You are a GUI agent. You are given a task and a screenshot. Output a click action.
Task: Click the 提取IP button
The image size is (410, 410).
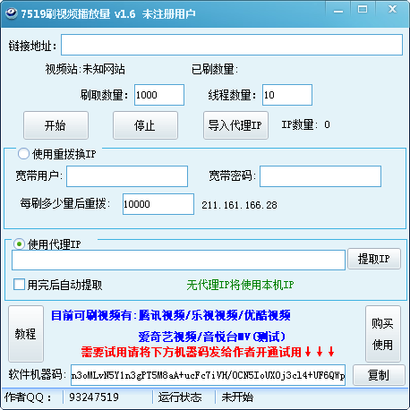click(x=374, y=259)
